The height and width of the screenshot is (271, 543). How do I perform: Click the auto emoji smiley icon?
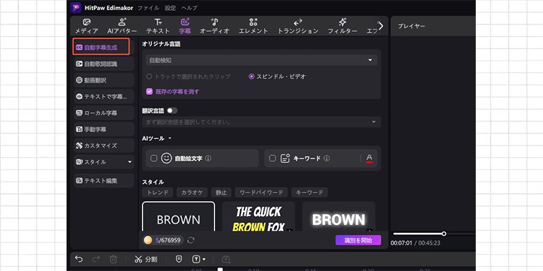point(166,159)
